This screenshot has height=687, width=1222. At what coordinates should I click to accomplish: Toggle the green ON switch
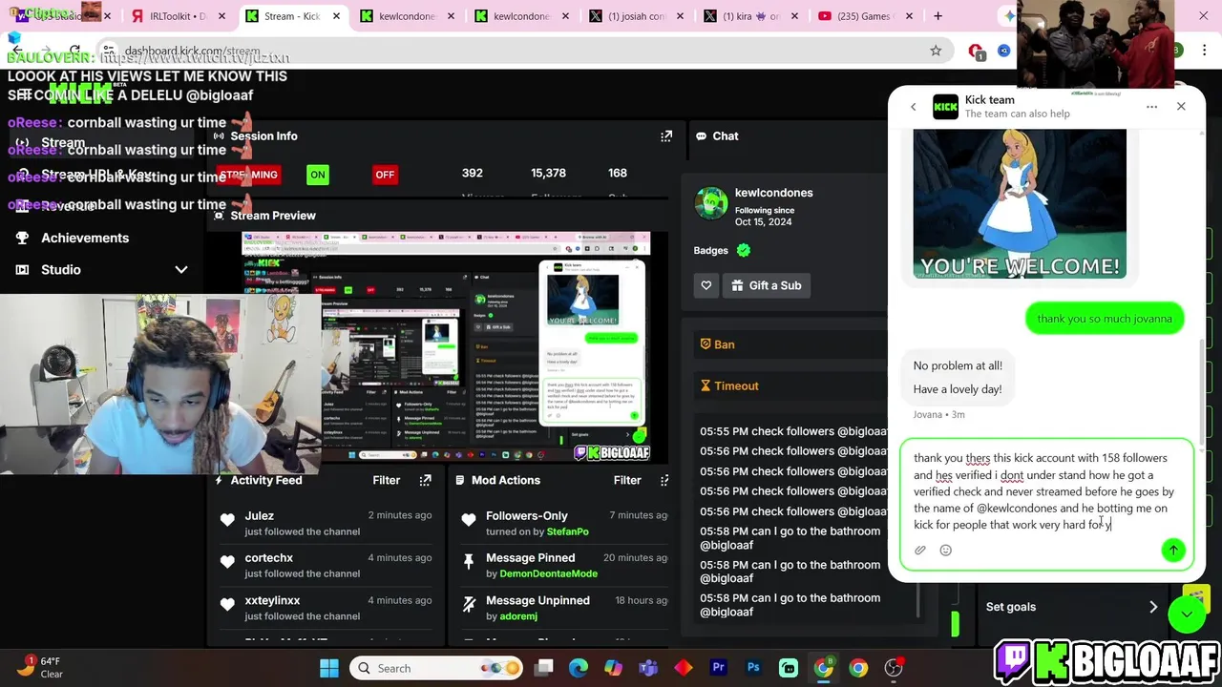(318, 175)
